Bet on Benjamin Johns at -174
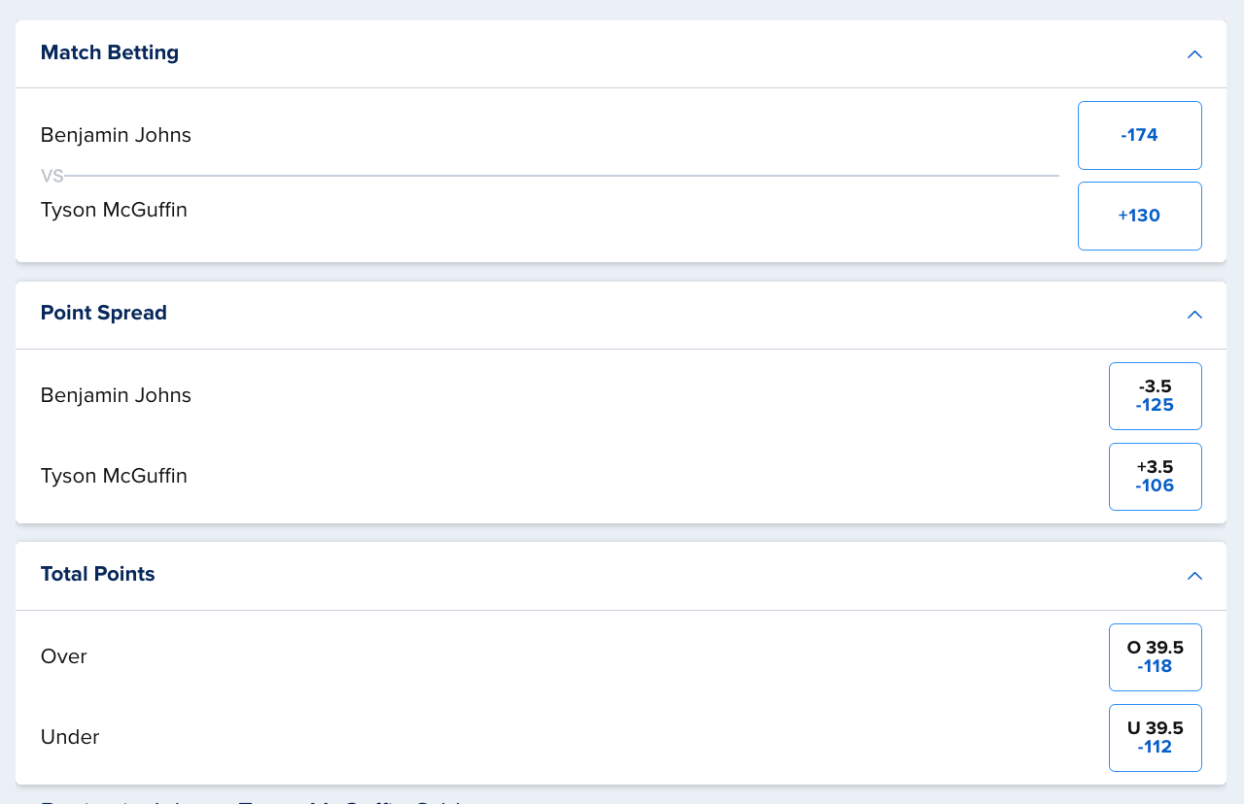1244x804 pixels. (1140, 135)
